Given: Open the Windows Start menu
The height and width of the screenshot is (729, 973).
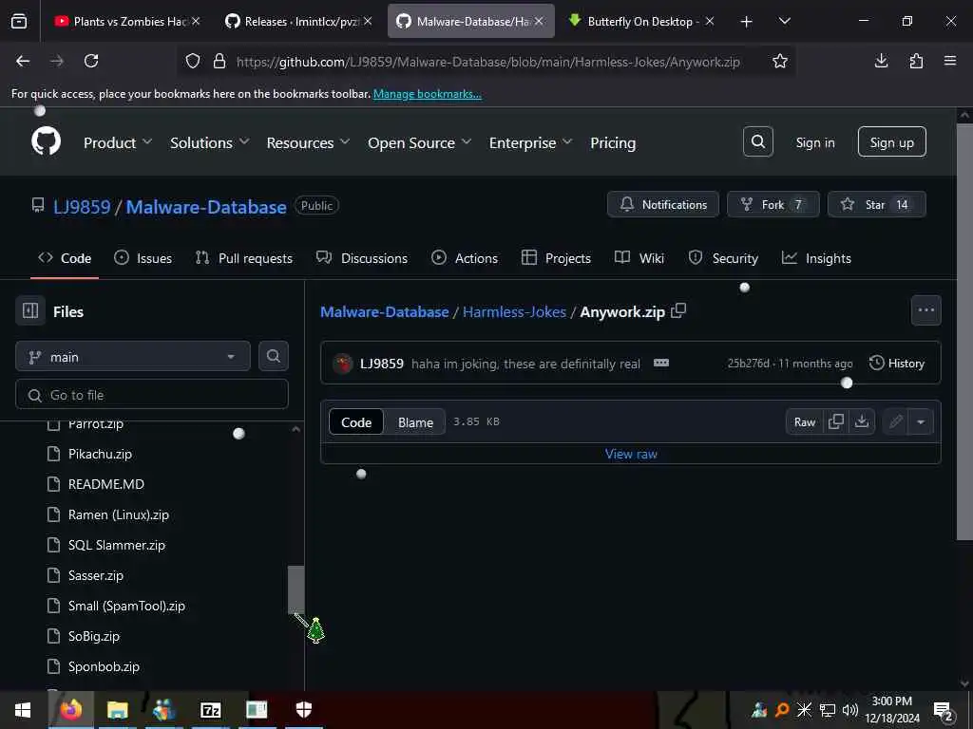Looking at the screenshot, I should (23, 710).
